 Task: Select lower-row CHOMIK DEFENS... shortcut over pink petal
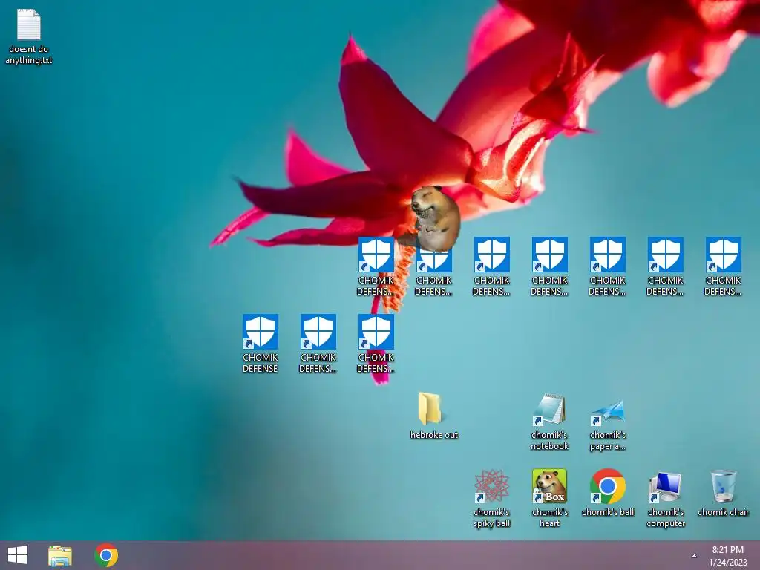(x=376, y=344)
